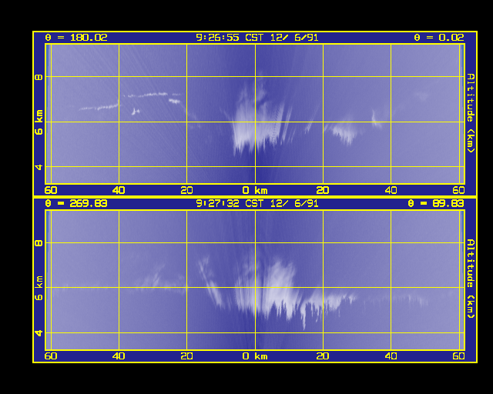493x394 pixels.
Task: Click lower panel's 20 label on θ = 269.83 side
Action: click(x=186, y=356)
